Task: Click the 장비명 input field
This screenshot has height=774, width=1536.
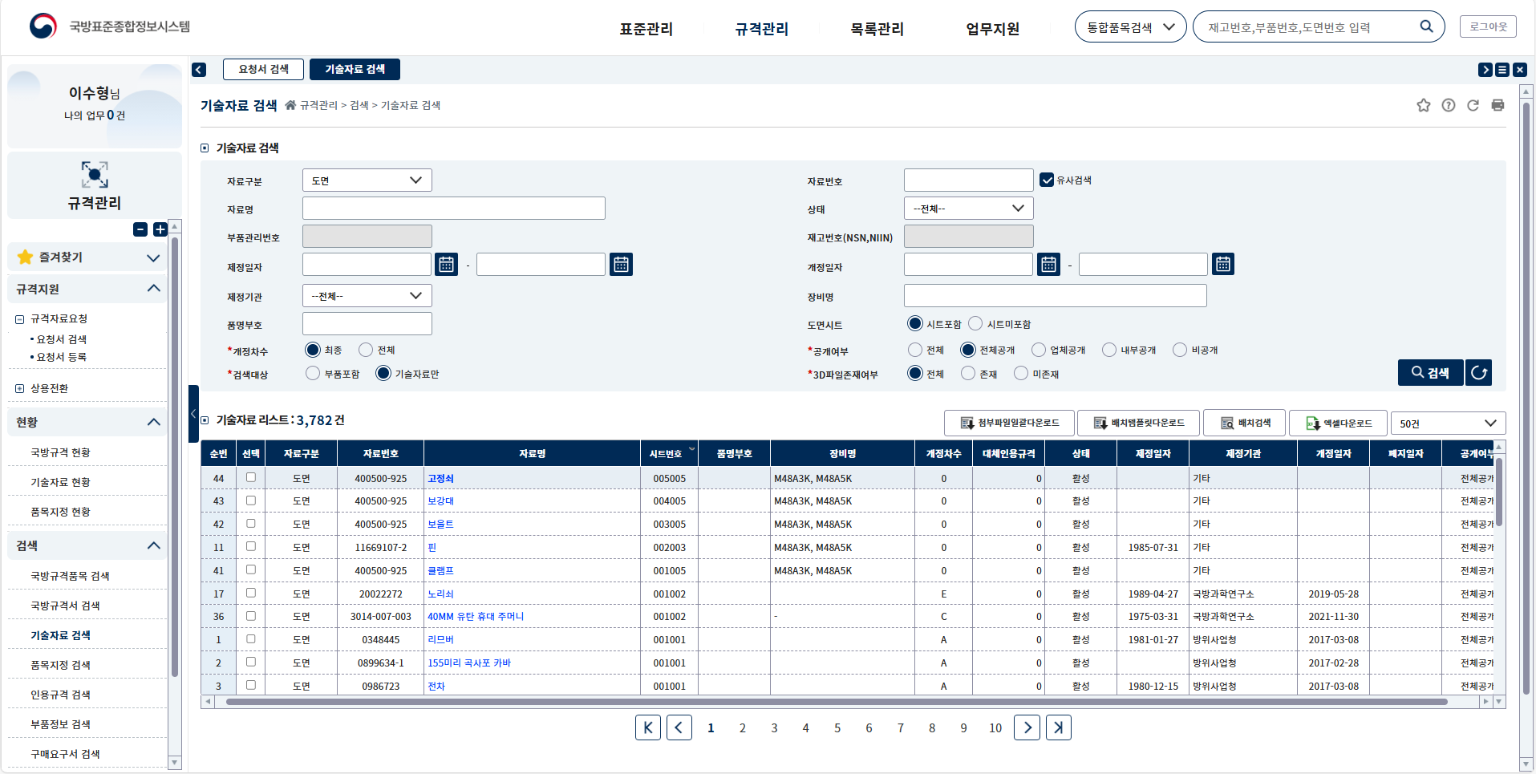Action: [1055, 296]
